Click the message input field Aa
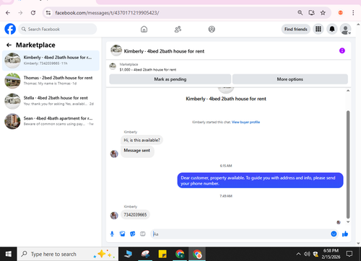The width and height of the screenshot is (361, 261). point(240,234)
